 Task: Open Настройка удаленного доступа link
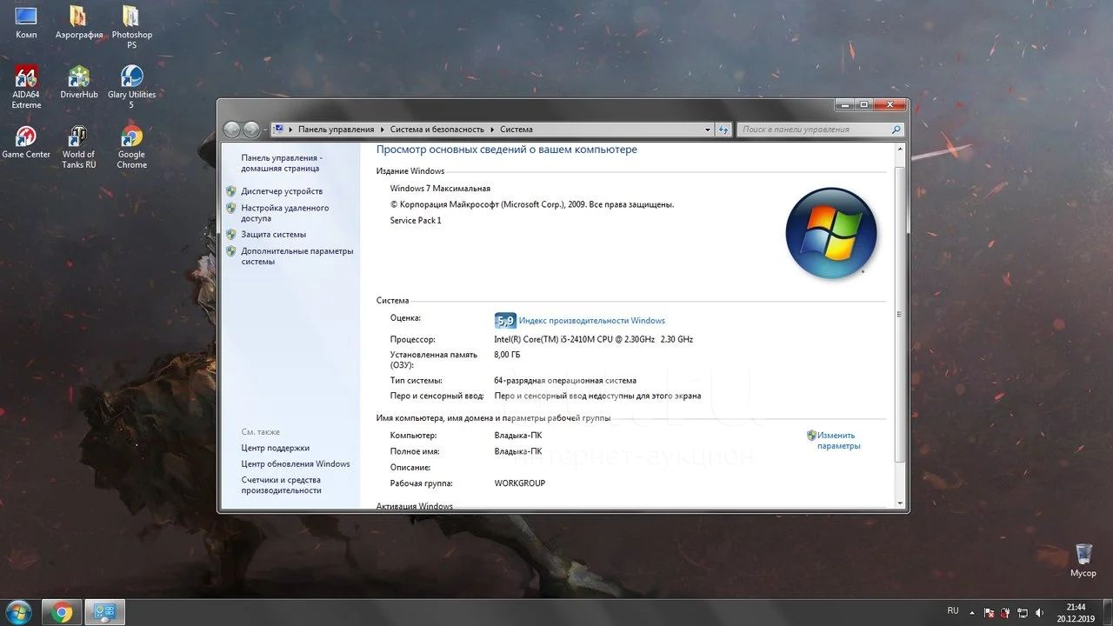coord(284,213)
